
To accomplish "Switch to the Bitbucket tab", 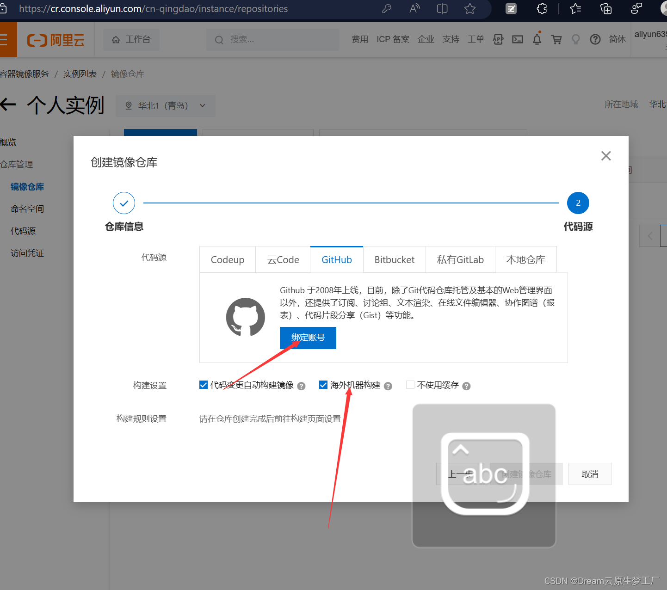I will (x=395, y=260).
